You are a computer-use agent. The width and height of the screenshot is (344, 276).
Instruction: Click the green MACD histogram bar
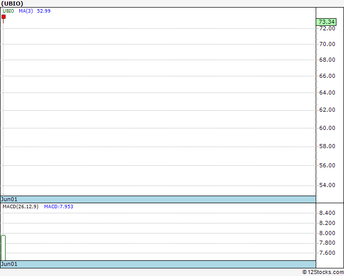(x=4, y=248)
